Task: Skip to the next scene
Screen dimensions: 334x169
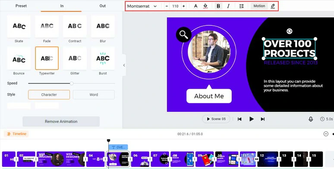Action: pyautogui.click(x=263, y=119)
